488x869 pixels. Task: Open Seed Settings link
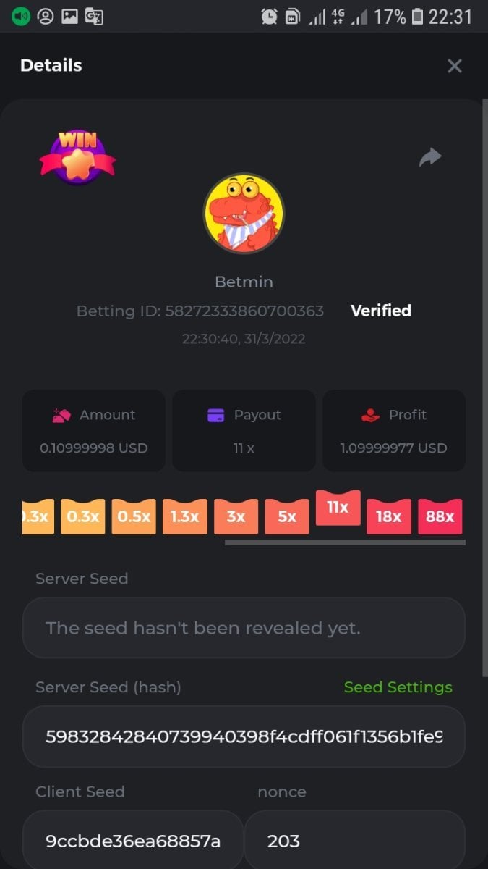tap(398, 687)
